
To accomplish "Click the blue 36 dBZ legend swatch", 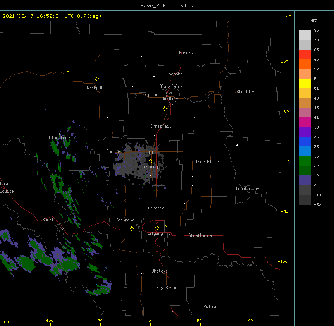I will point(305,142).
